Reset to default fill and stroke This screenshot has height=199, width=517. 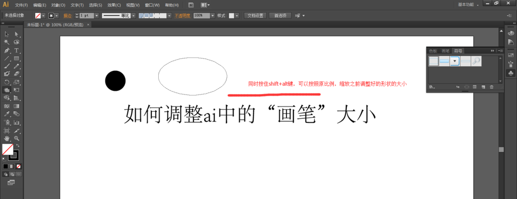point(4,159)
